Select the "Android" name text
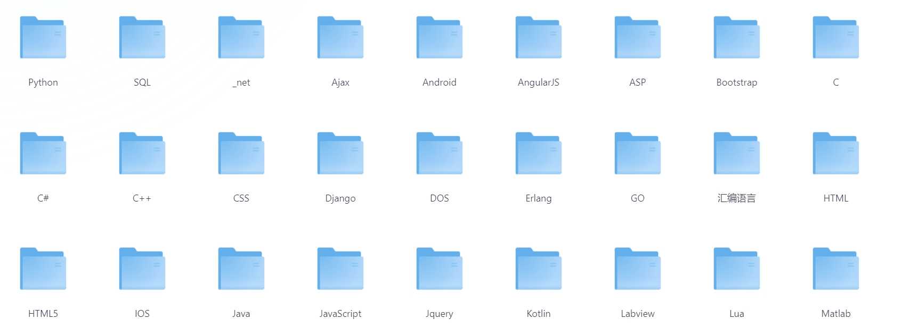The image size is (918, 327). 440,82
